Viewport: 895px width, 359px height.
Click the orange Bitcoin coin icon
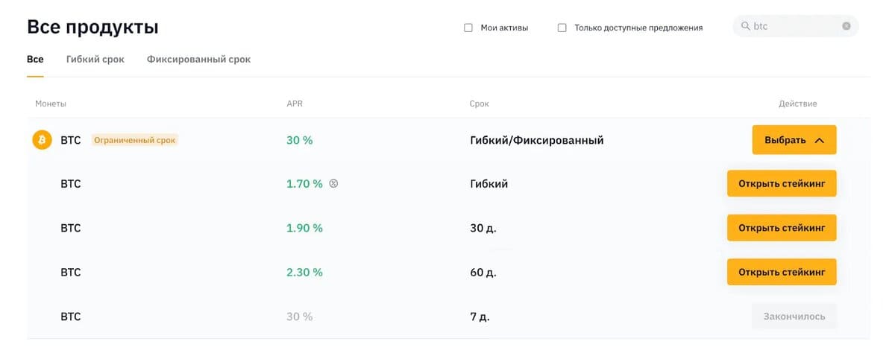pyautogui.click(x=42, y=140)
